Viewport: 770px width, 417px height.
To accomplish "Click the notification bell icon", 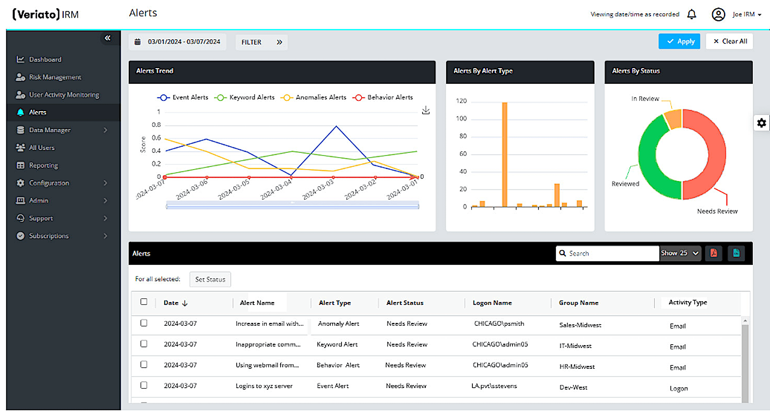I will [692, 14].
